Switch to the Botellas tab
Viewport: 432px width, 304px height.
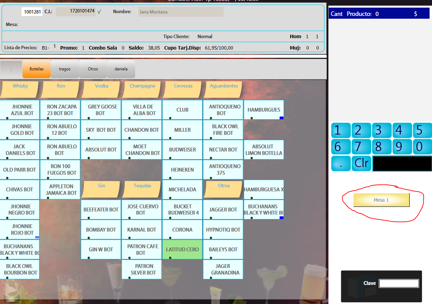36,69
